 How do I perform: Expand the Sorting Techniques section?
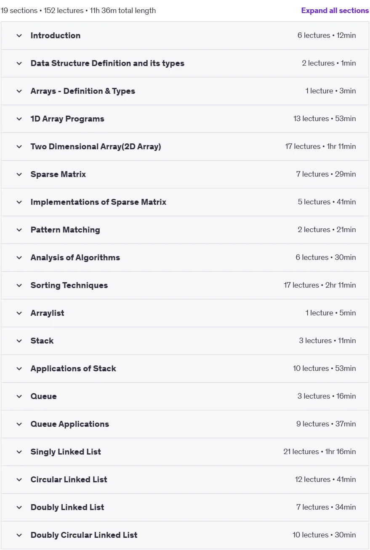[185, 286]
